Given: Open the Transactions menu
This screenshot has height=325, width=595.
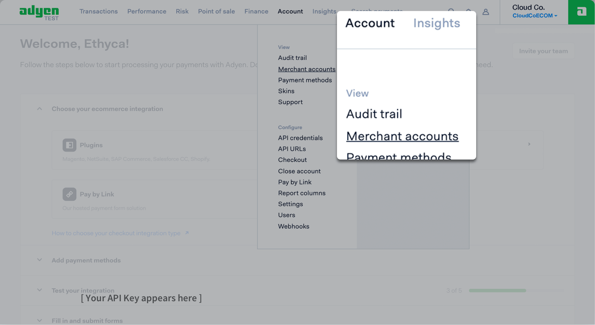Looking at the screenshot, I should [98, 11].
